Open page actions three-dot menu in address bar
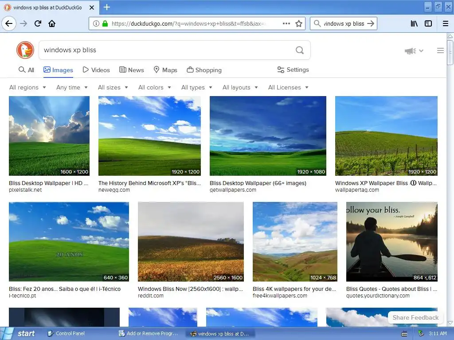 tap(286, 23)
